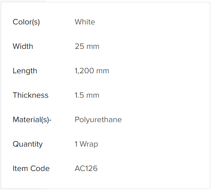Click the mm unit after 25
Viewport: 211px width, 190px height.
point(93,47)
